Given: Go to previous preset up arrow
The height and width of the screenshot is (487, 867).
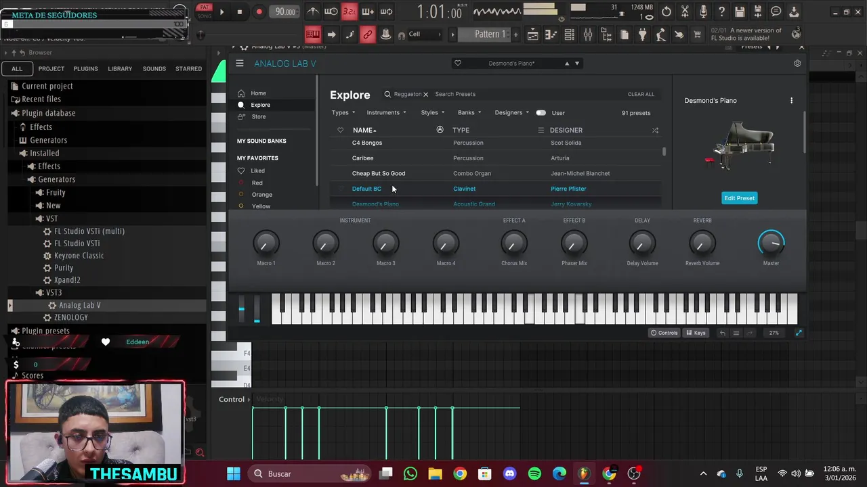Looking at the screenshot, I should tap(567, 64).
